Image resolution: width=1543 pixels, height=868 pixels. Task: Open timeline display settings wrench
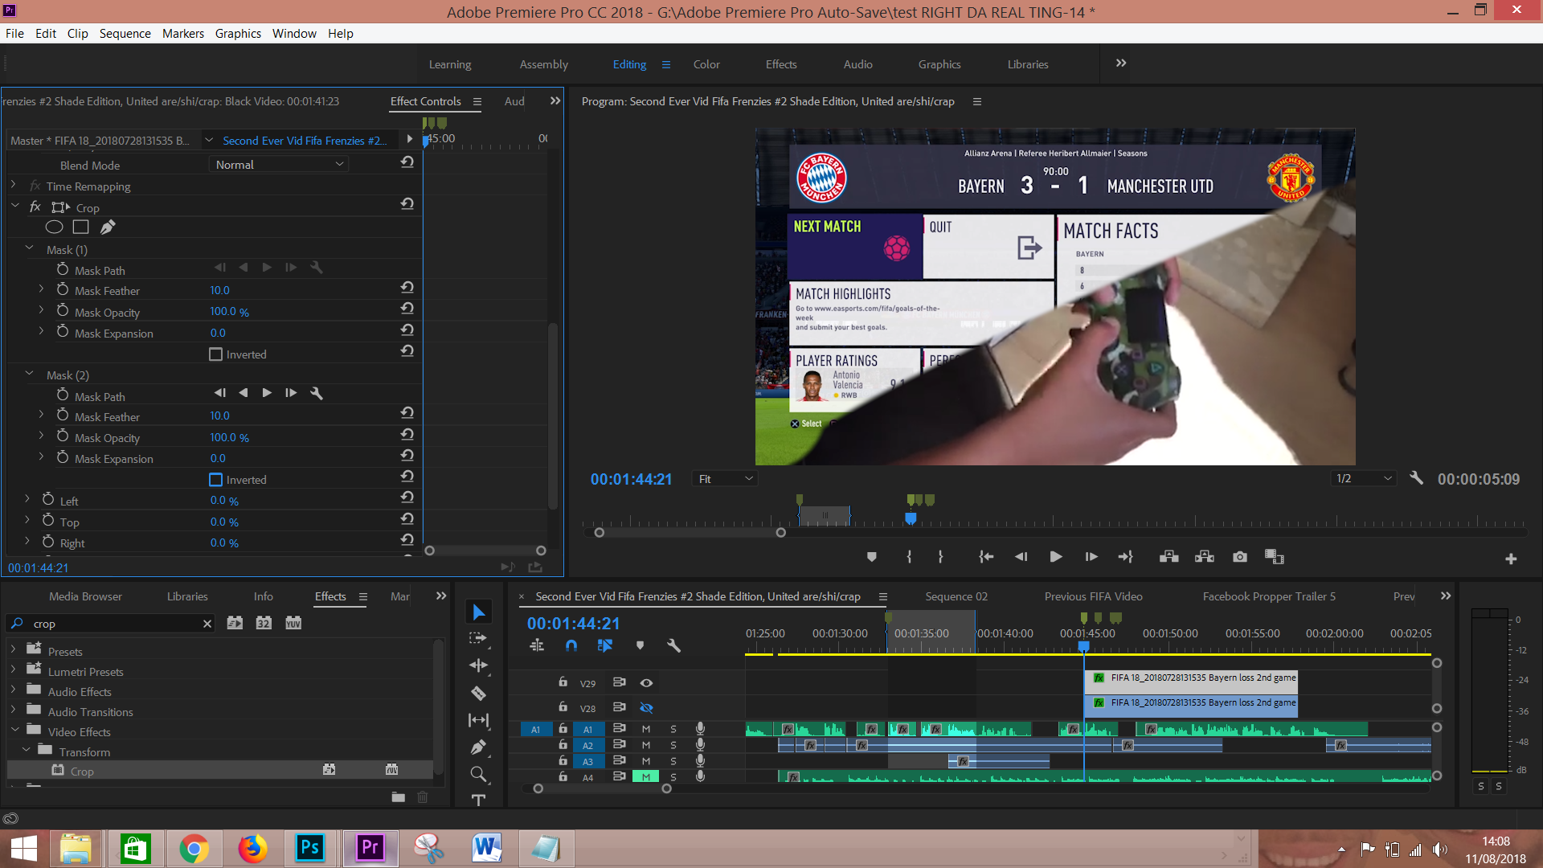tap(674, 645)
